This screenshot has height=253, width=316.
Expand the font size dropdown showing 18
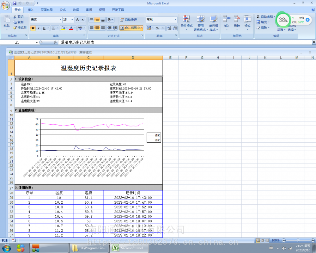coord(72,20)
